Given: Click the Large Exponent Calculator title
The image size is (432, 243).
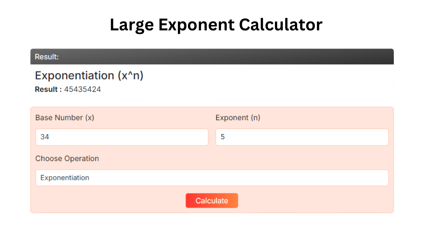Looking at the screenshot, I should pos(216,24).
